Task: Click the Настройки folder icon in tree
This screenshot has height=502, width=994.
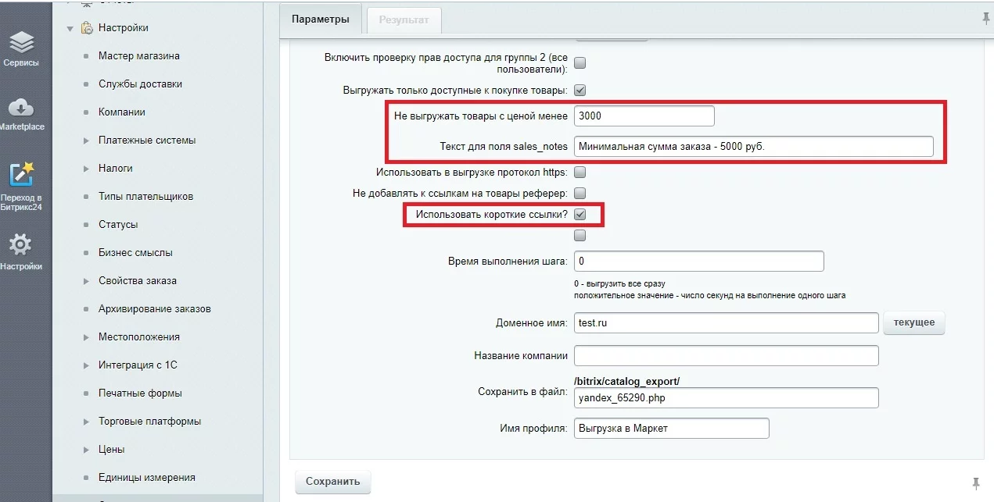Action: [88, 28]
